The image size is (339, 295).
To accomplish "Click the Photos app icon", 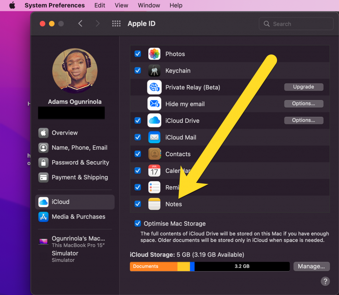I will (154, 54).
